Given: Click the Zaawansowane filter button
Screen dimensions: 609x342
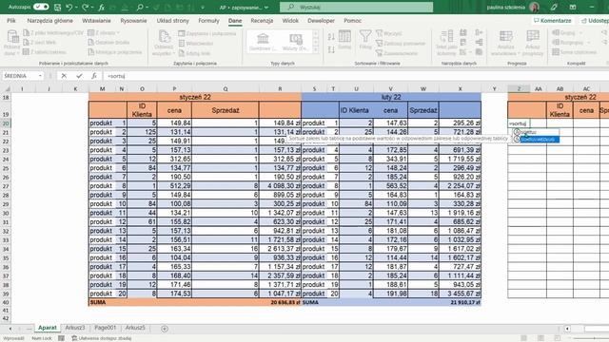Looking at the screenshot, I should click(x=397, y=53).
